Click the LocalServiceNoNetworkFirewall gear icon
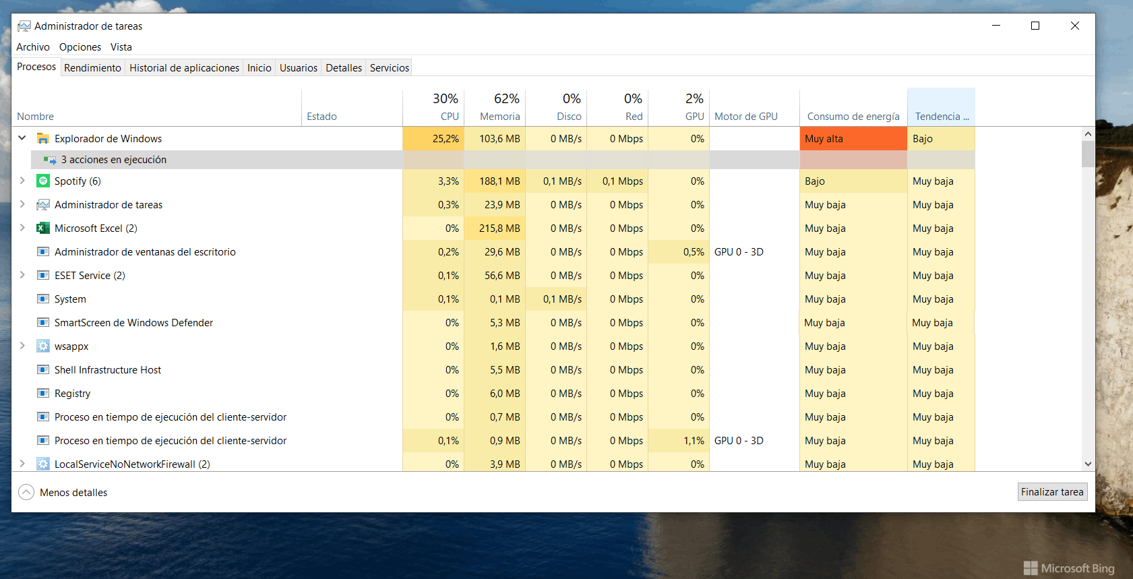1133x579 pixels. click(43, 464)
